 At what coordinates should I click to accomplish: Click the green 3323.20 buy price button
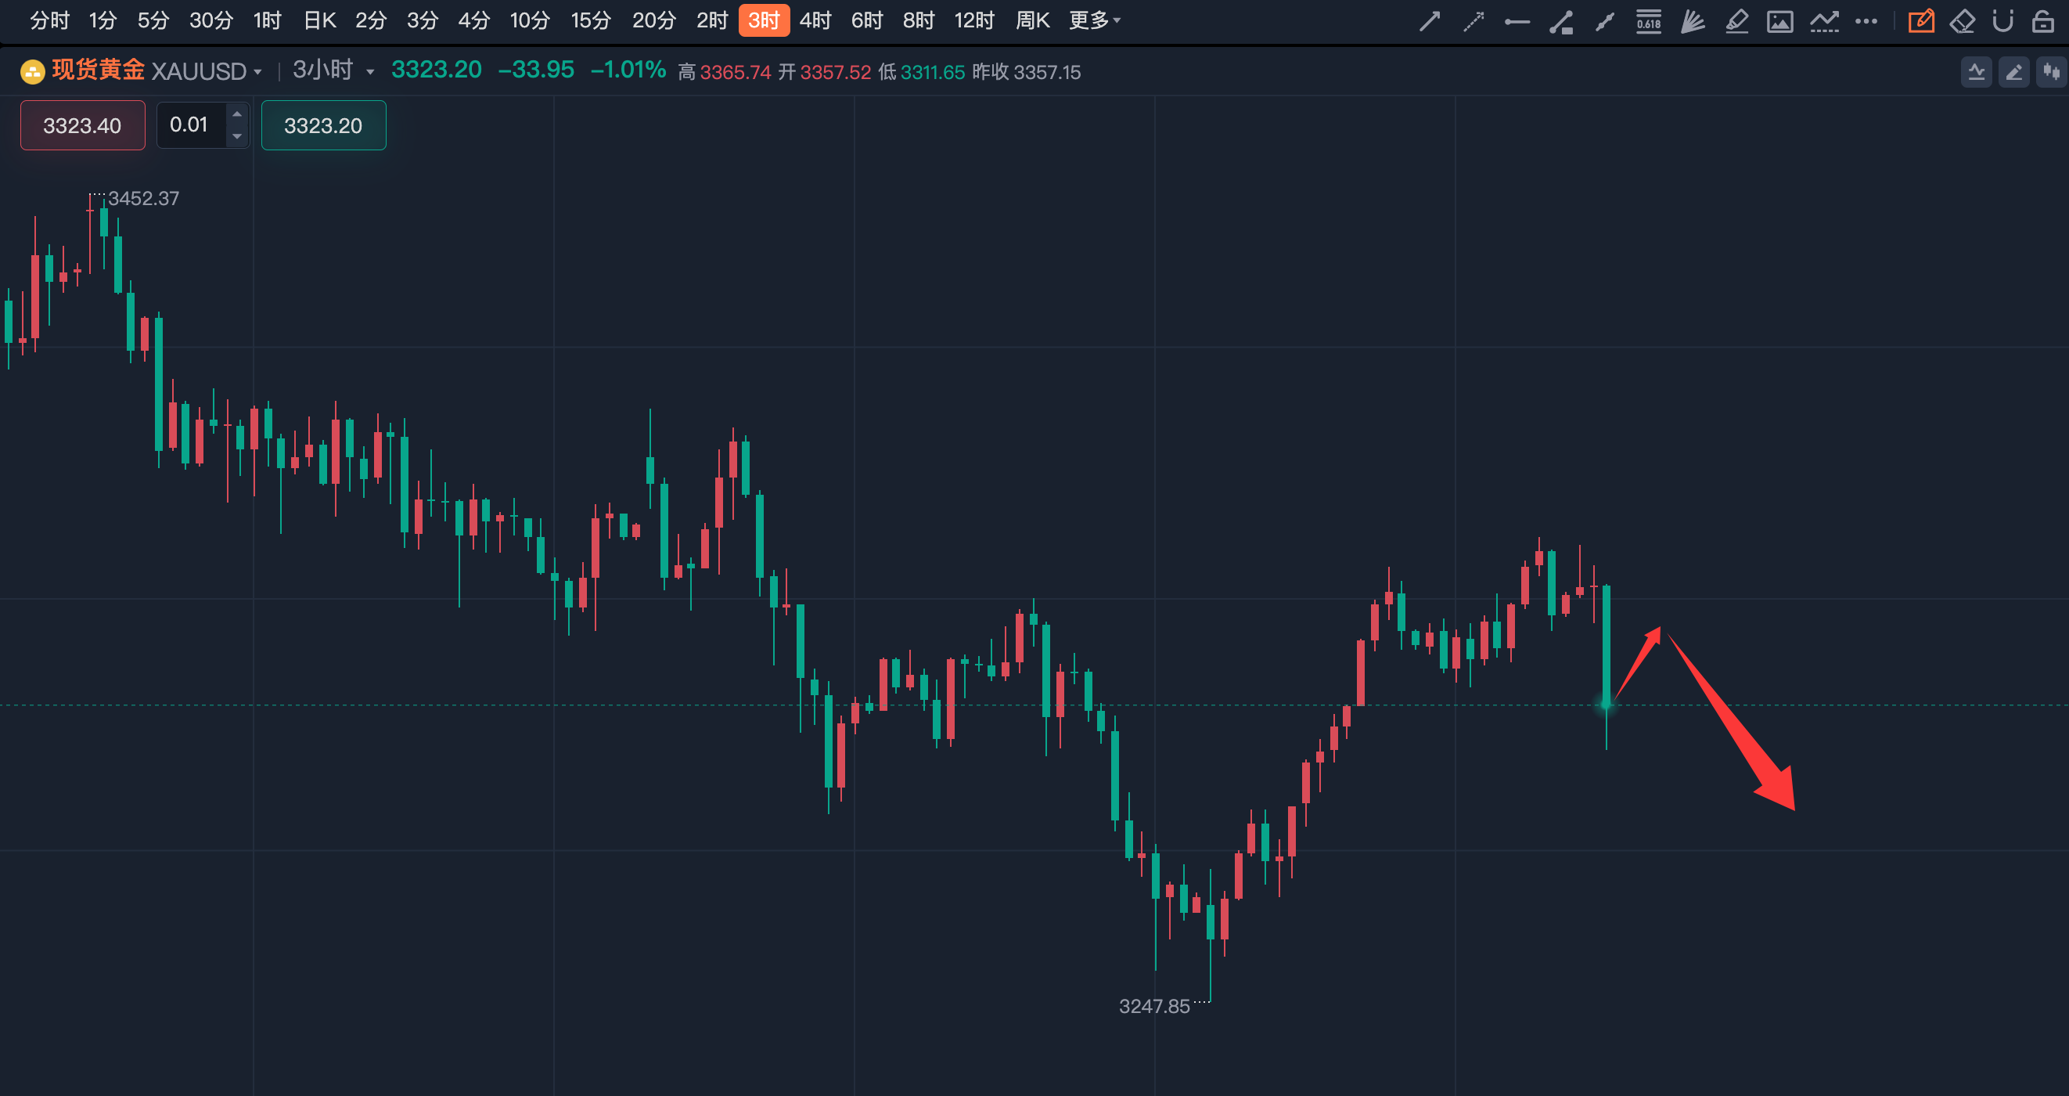(323, 125)
